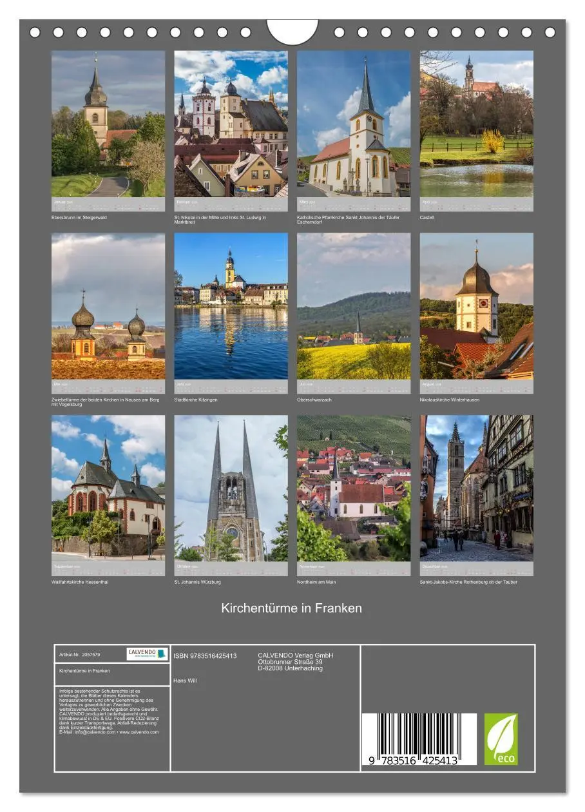
Task: Click the copyright notice paragraph
Action: tap(109, 711)
